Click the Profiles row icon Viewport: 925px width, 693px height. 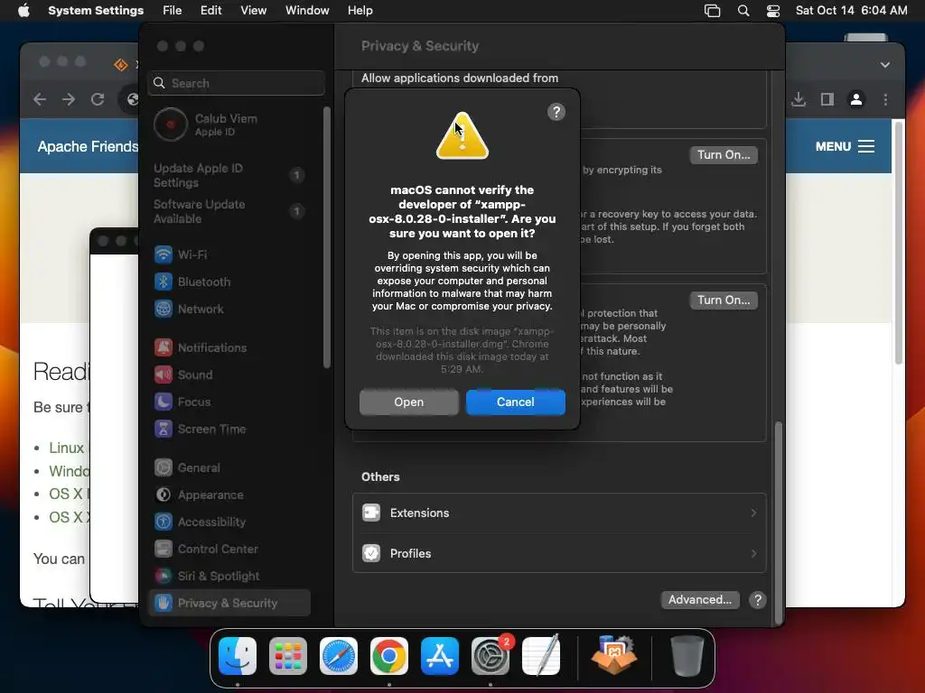coord(371,554)
